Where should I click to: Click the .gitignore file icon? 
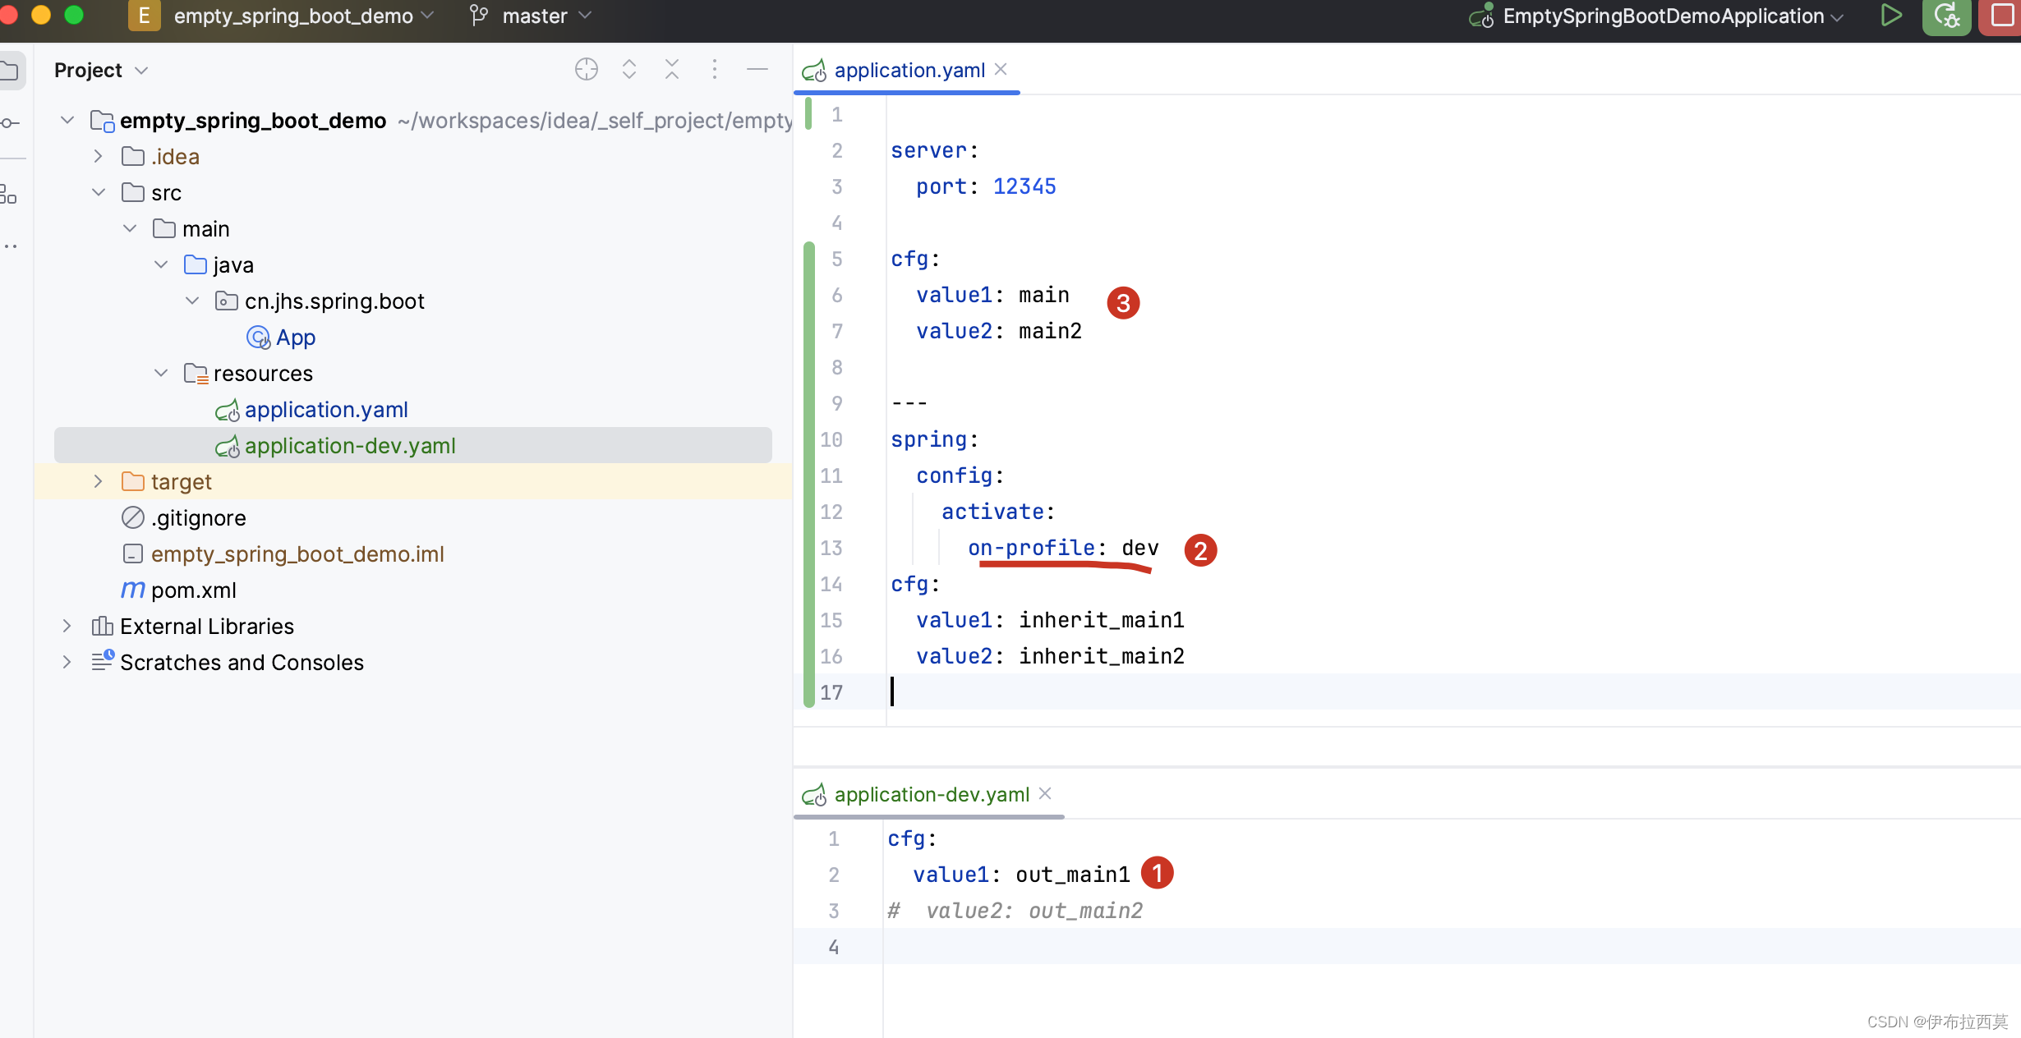[x=133, y=518]
